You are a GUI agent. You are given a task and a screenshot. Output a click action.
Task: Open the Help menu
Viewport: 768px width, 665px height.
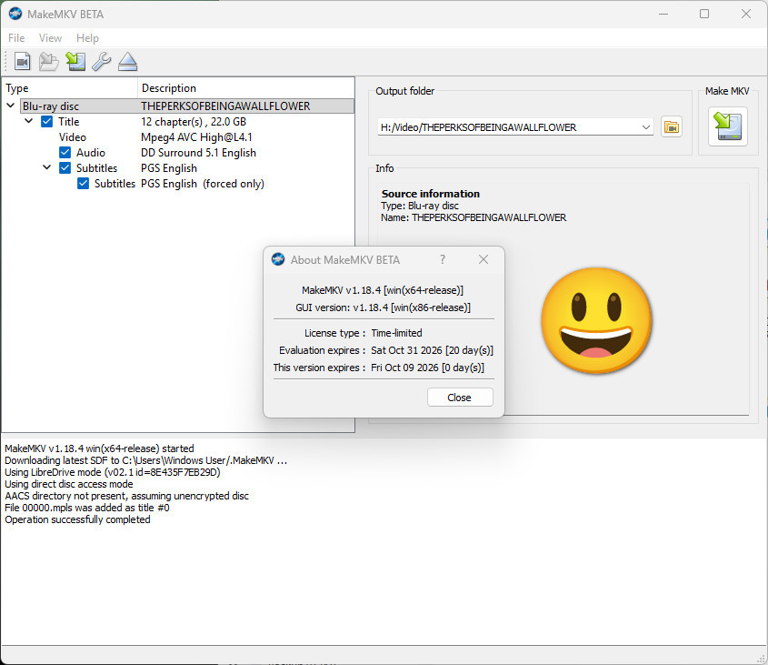tap(87, 38)
